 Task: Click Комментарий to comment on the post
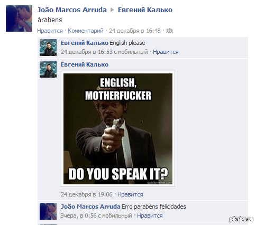tap(86, 31)
